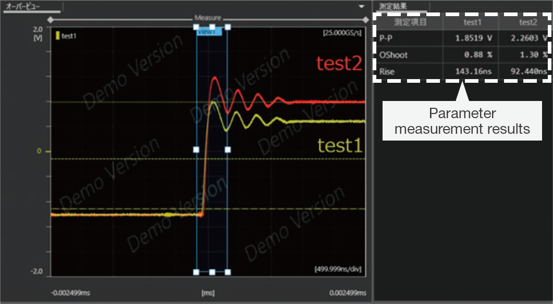Select the View1 label on waveform
The width and height of the screenshot is (553, 304).
tap(210, 32)
